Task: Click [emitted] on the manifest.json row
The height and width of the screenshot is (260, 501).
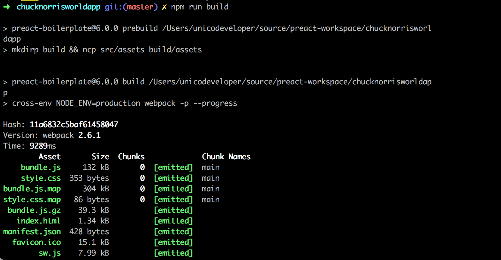Action: tap(173, 232)
